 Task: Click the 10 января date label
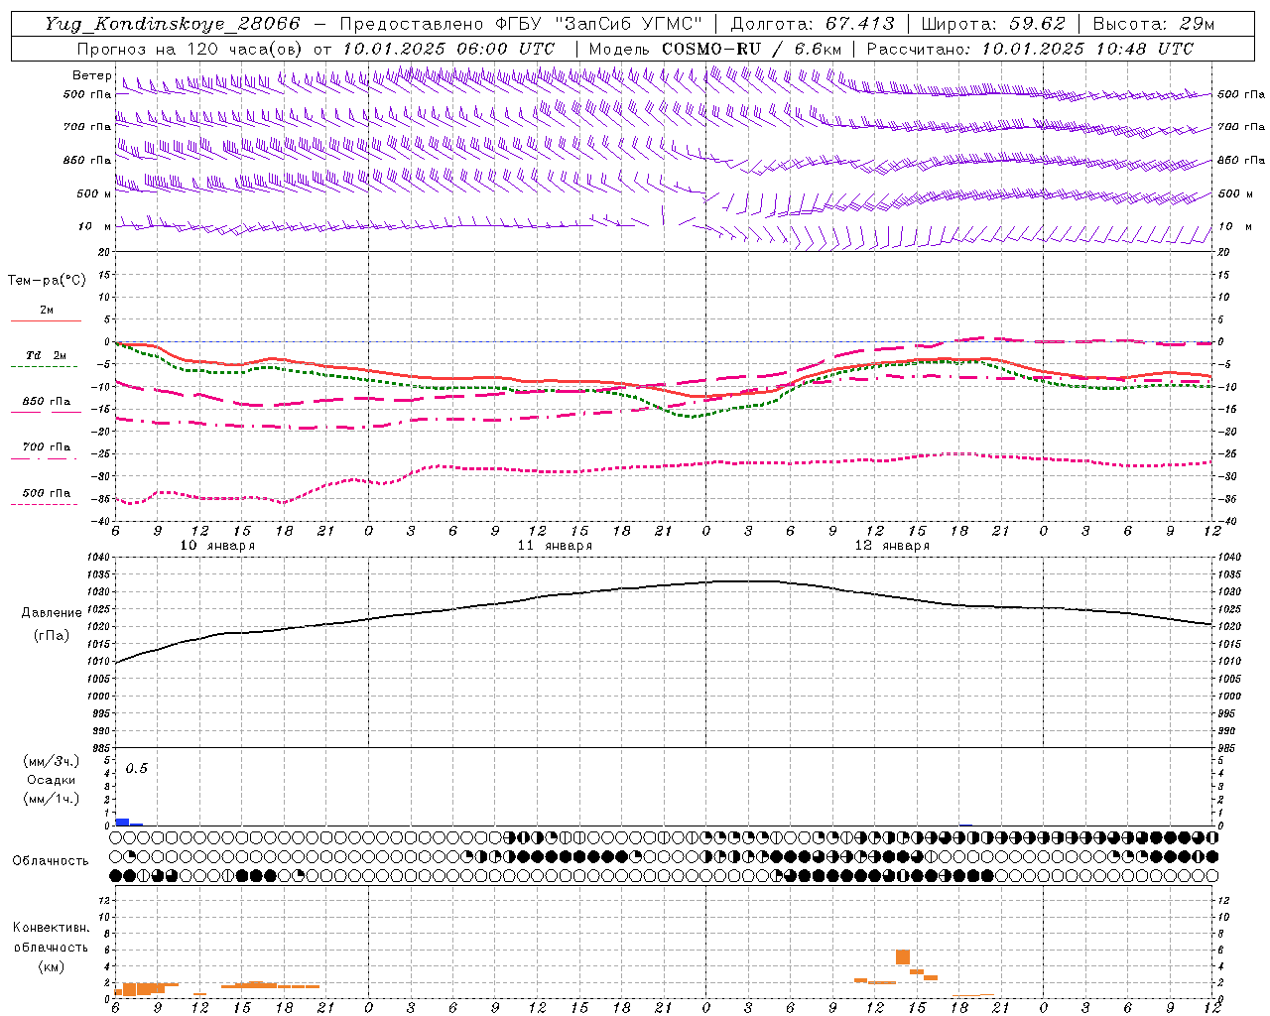(217, 546)
